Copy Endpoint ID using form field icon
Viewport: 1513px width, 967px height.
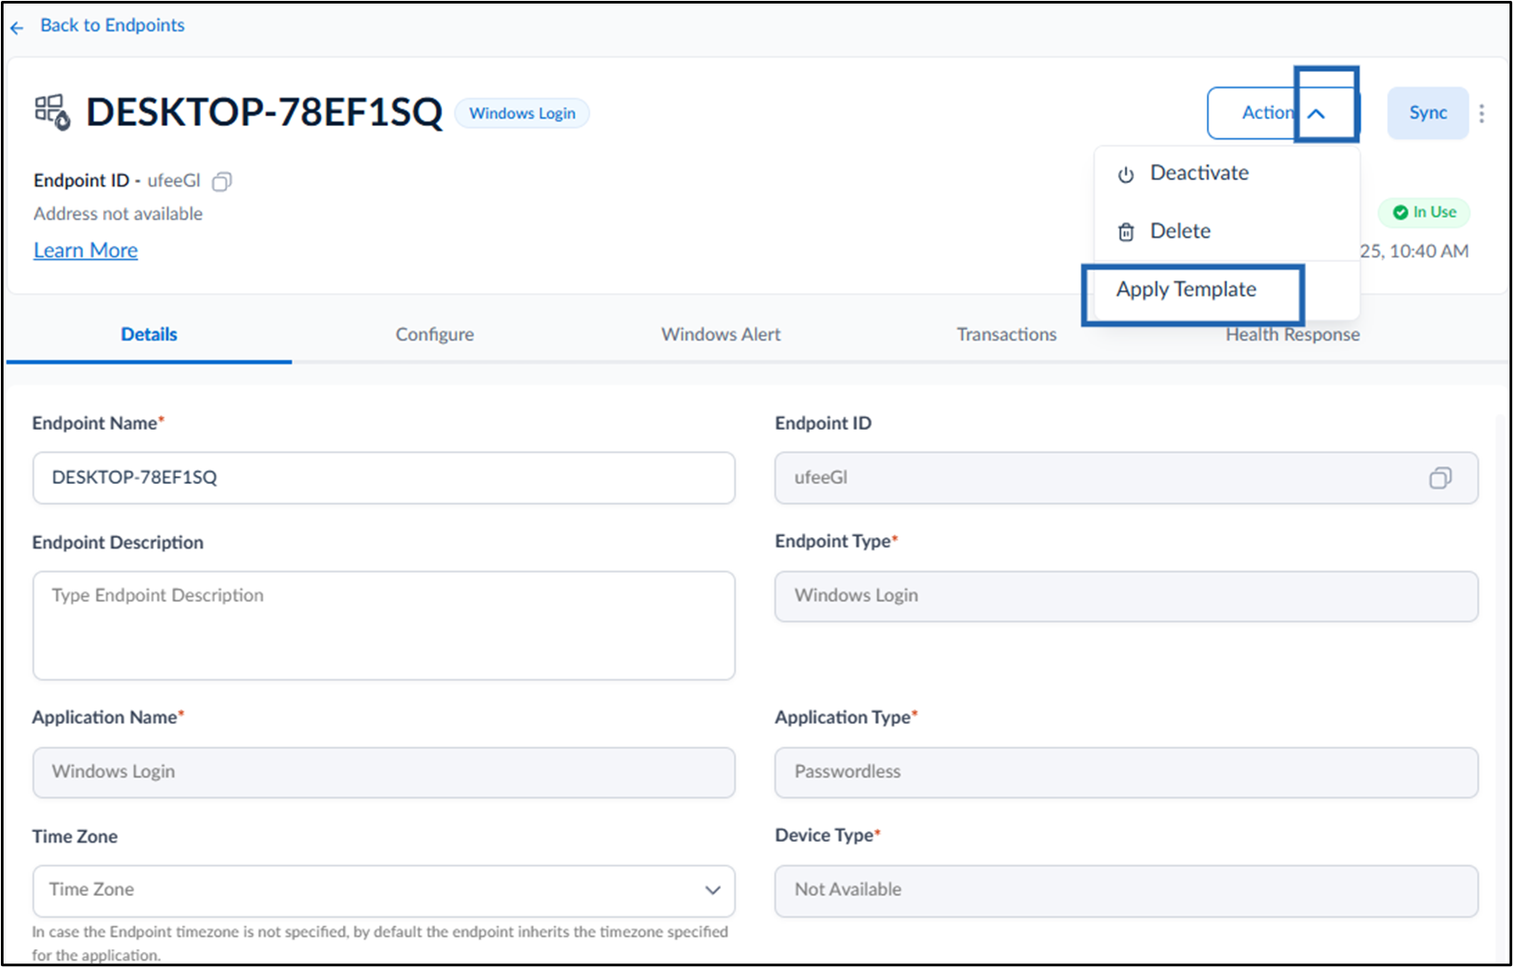[x=1440, y=479]
